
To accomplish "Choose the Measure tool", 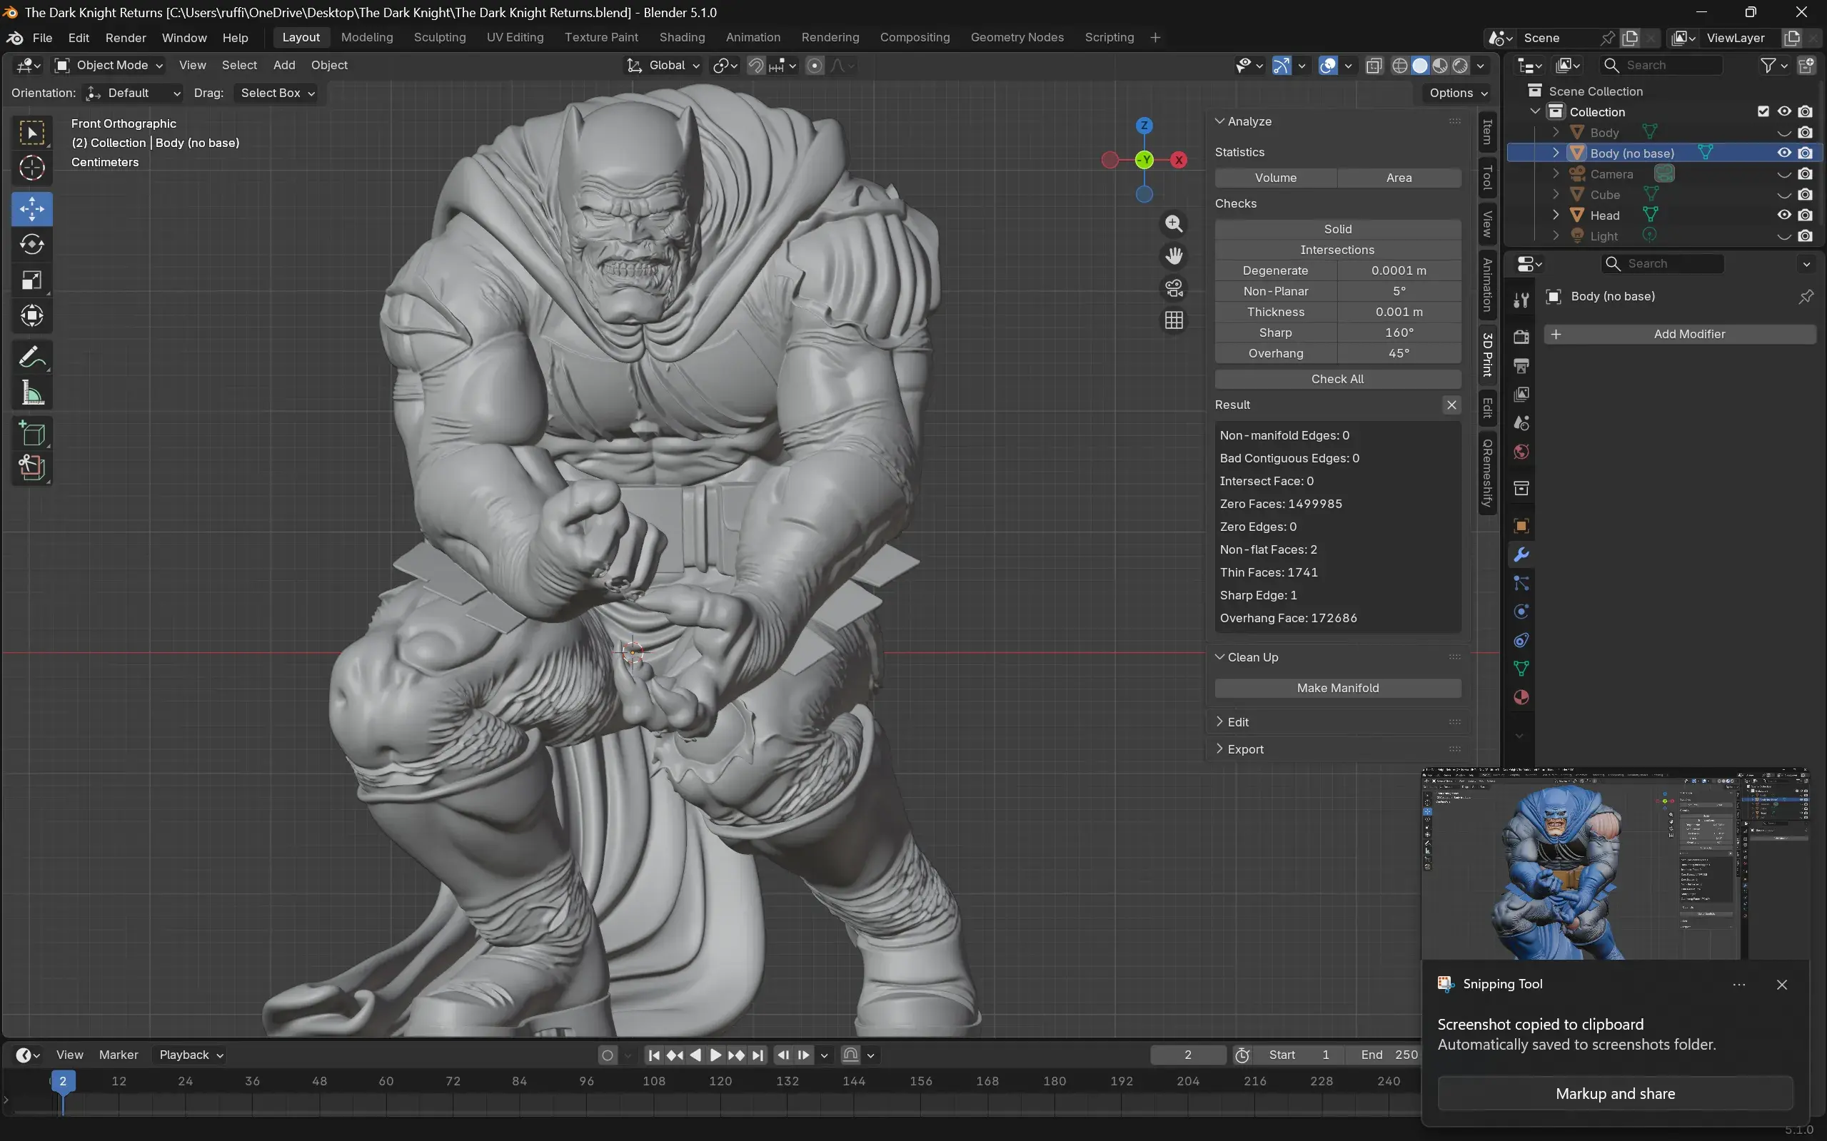I will coord(31,392).
